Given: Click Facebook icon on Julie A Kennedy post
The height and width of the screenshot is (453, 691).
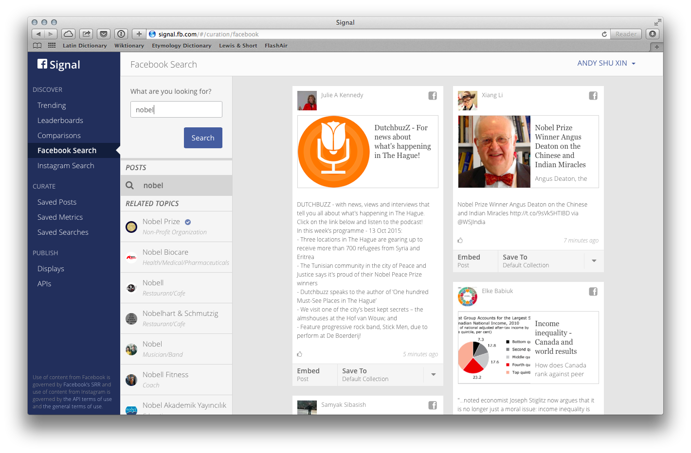Looking at the screenshot, I should pos(433,96).
